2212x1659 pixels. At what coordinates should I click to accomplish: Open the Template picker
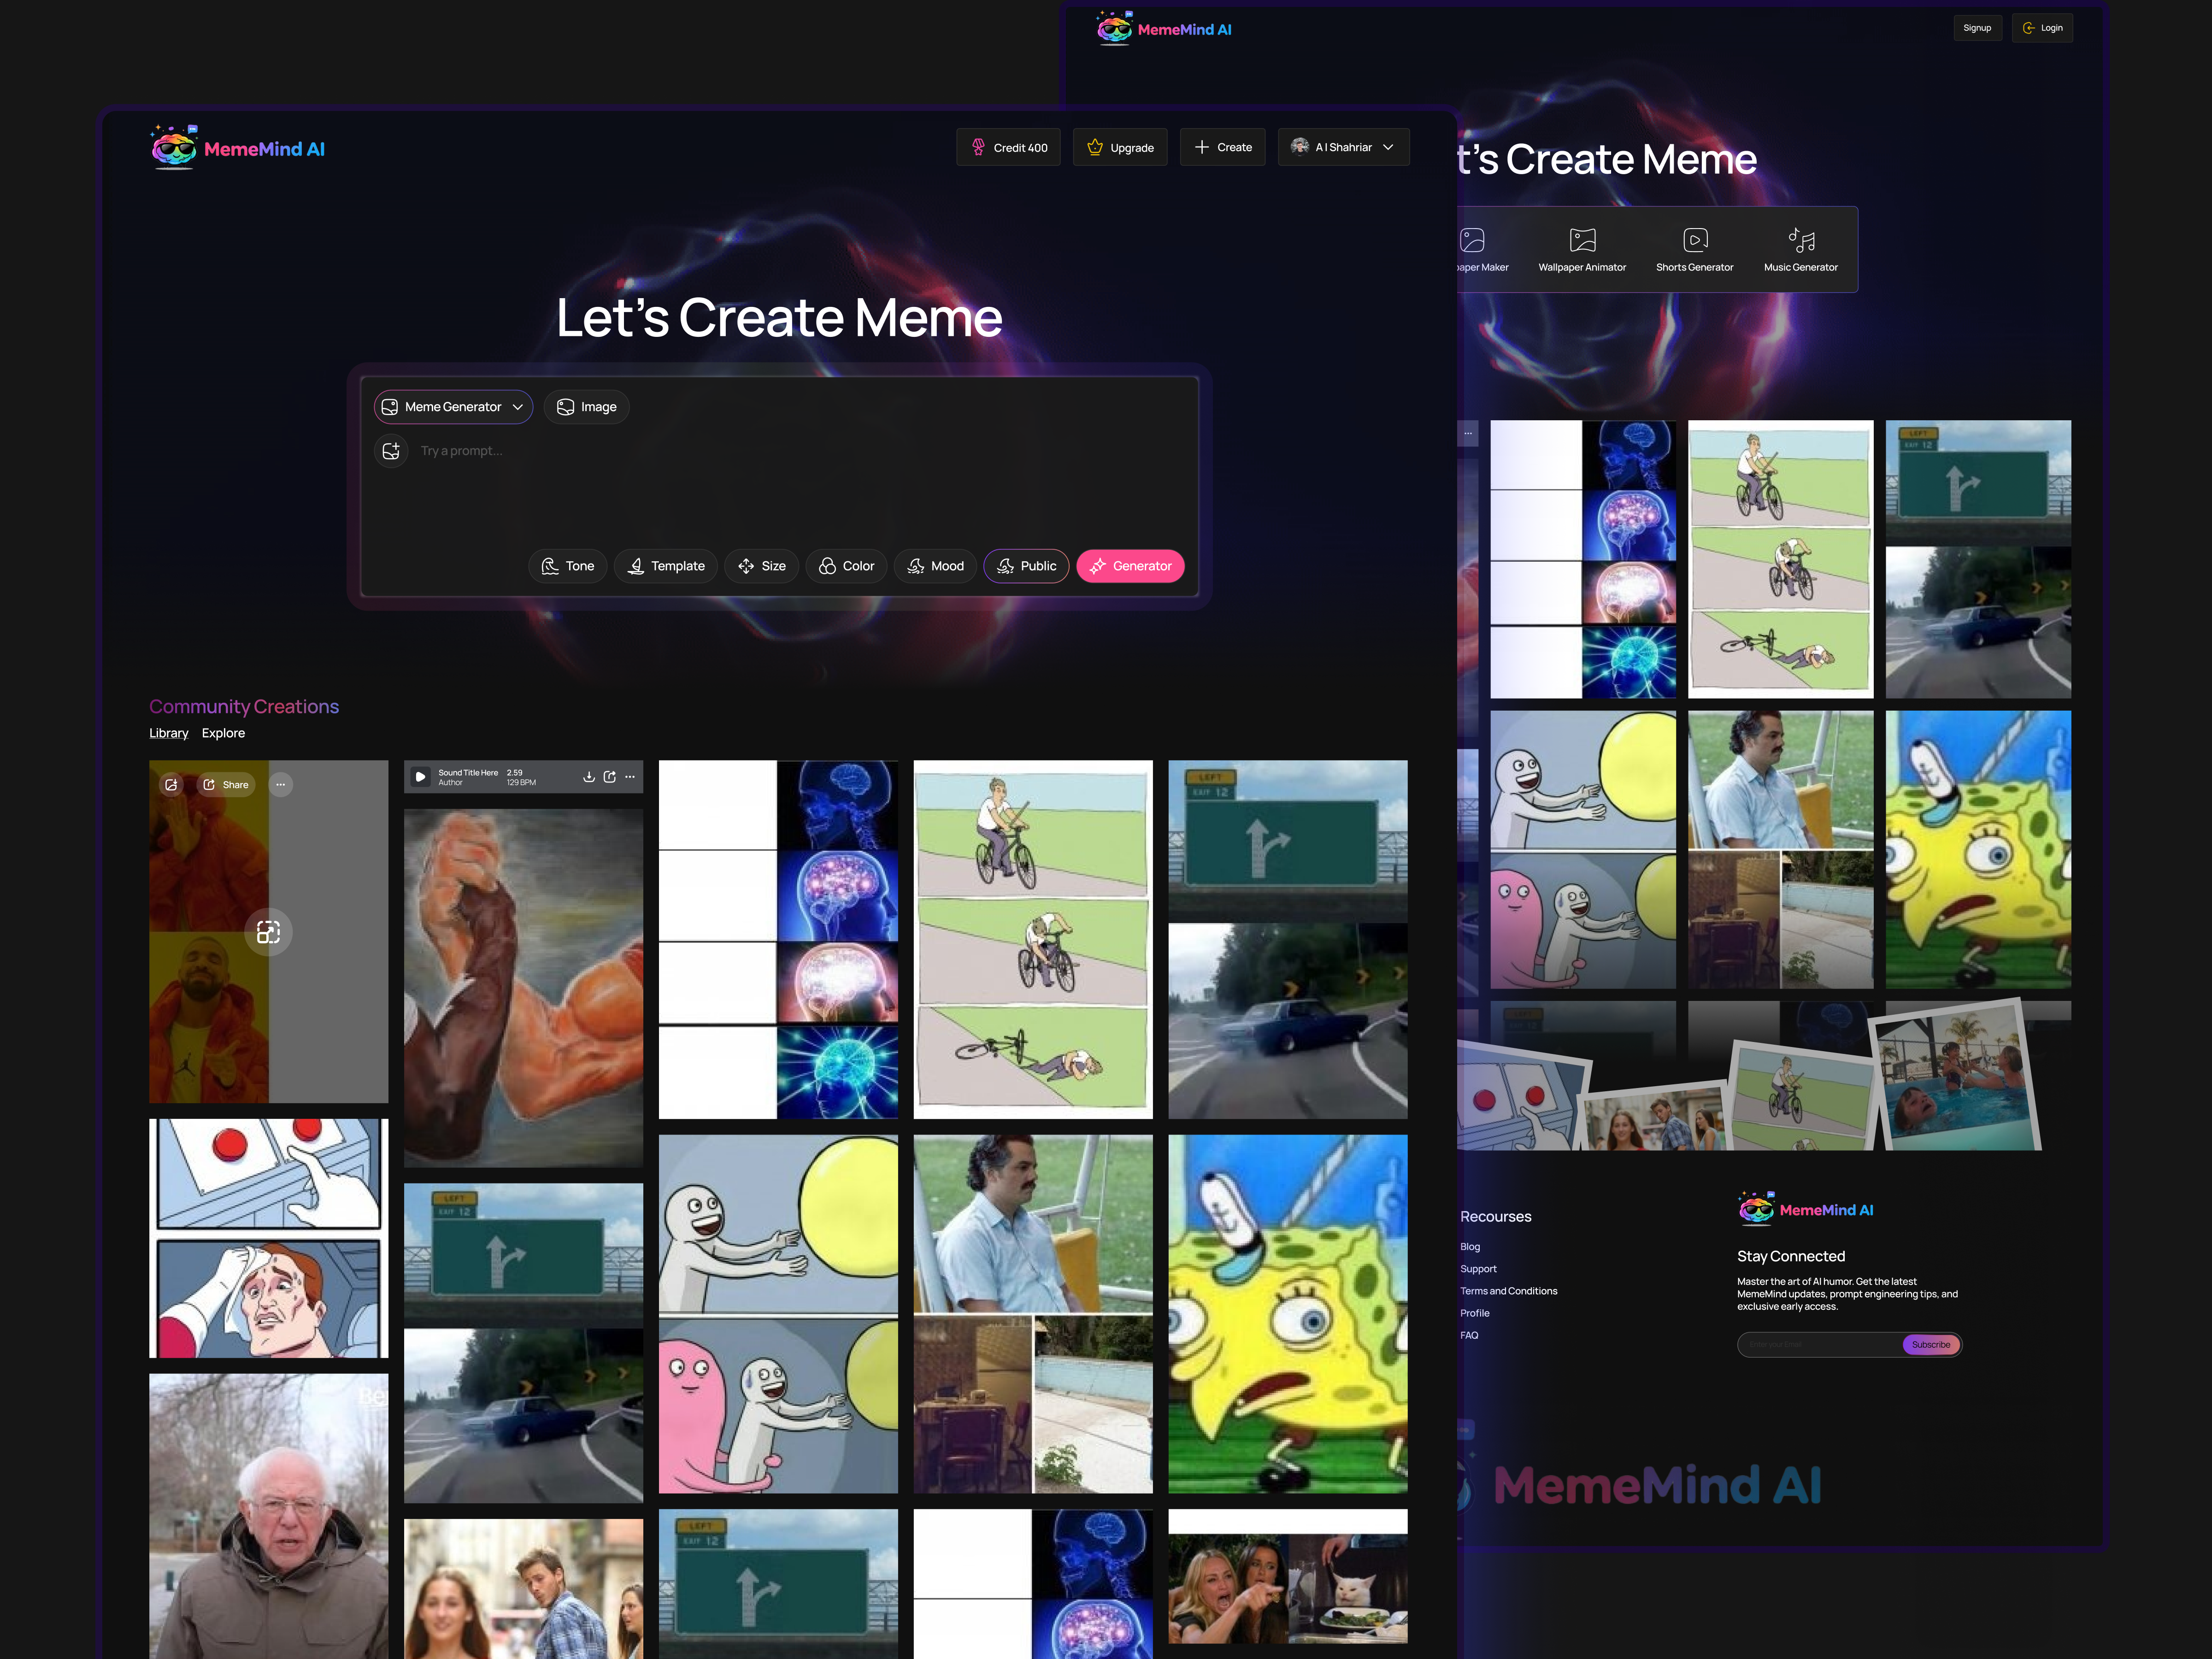click(665, 566)
